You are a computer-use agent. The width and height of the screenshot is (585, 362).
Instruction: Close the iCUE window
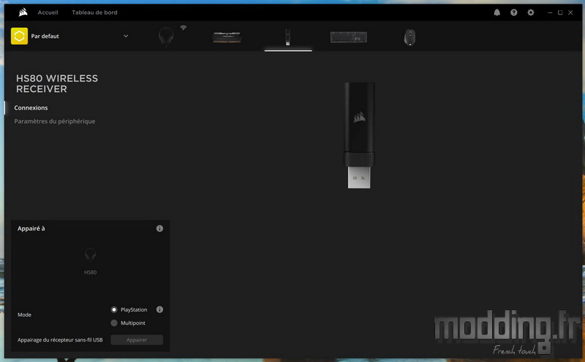[x=570, y=12]
